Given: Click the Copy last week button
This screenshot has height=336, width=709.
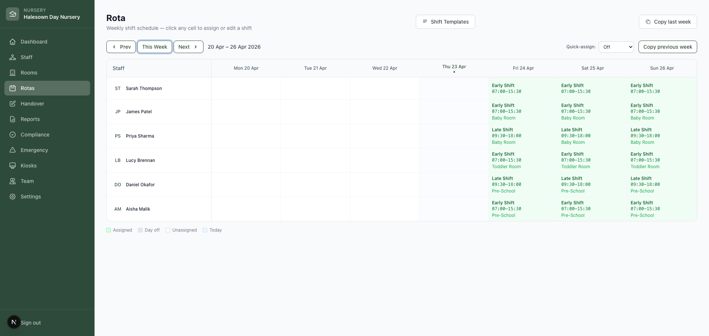Looking at the screenshot, I should pyautogui.click(x=668, y=22).
